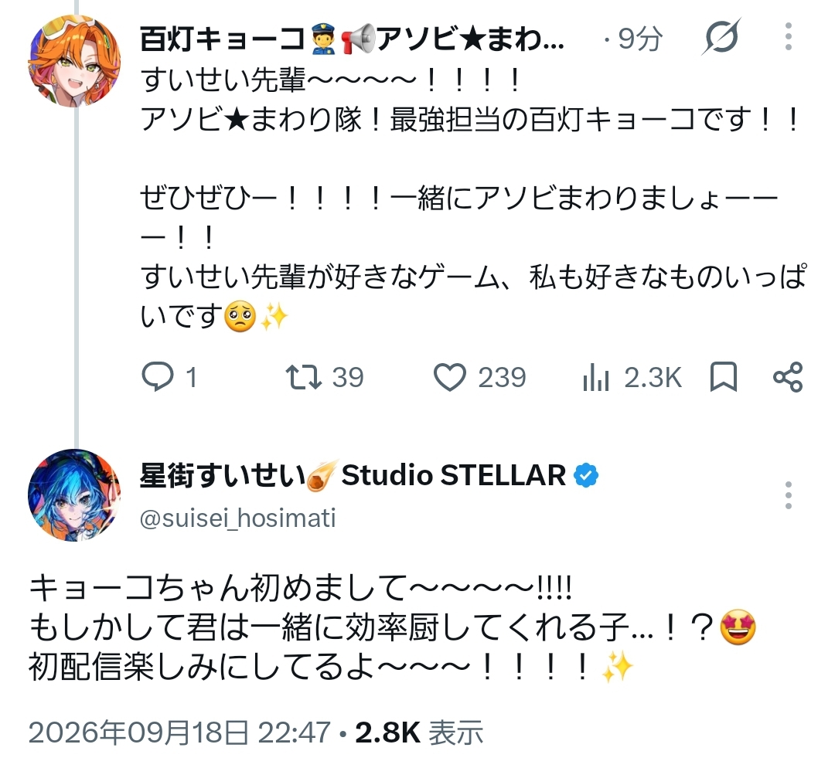Screen dimensions: 835x768
Task: Open 星街すいせい's profile avatar
Action: (74, 495)
